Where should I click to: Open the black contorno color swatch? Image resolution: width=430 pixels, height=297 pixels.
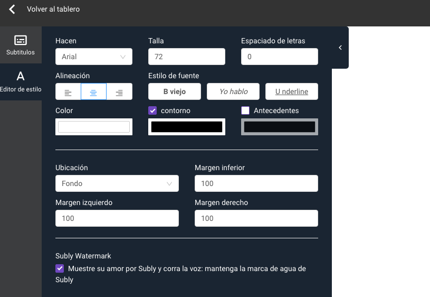[186, 127]
